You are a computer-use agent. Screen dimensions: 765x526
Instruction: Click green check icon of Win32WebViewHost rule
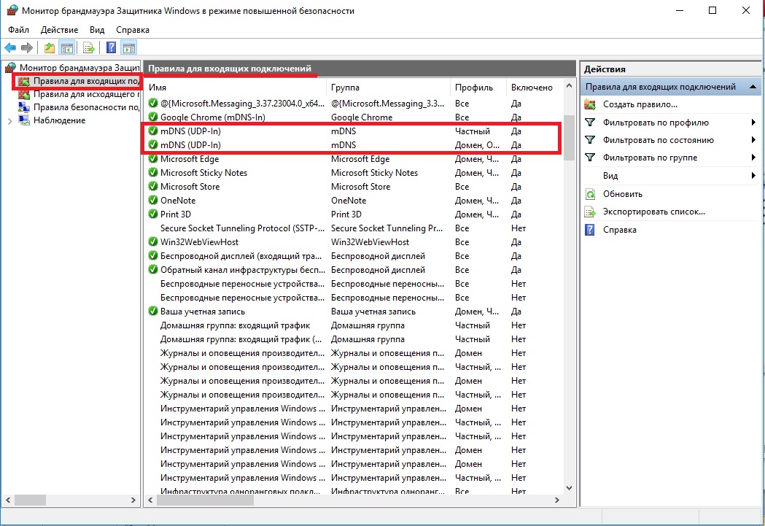pos(153,242)
